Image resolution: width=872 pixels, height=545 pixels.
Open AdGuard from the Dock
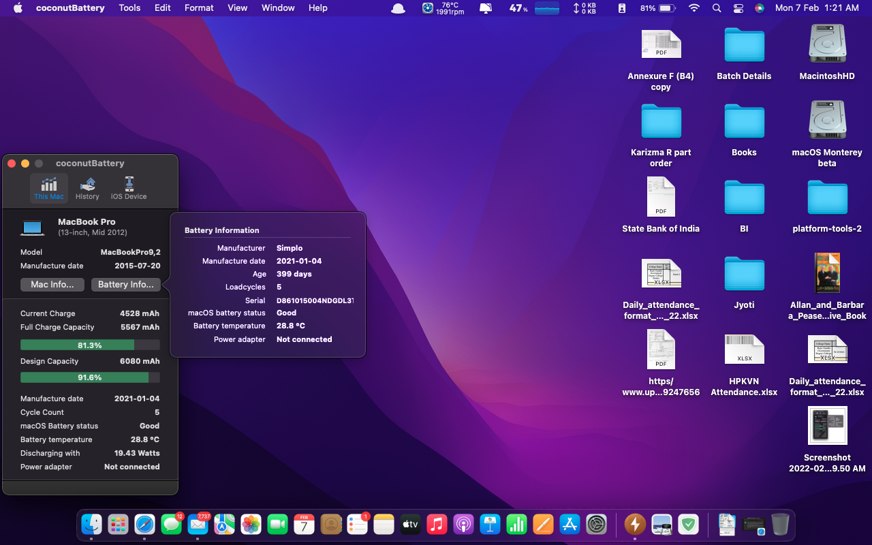click(689, 524)
